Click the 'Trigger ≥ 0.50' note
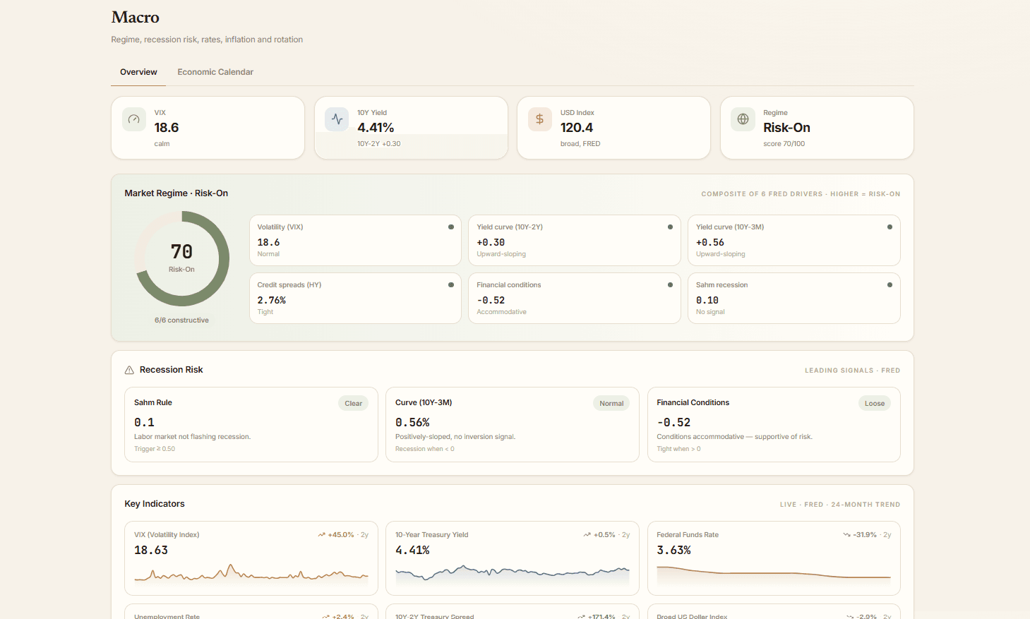The height and width of the screenshot is (619, 1030). pos(155,449)
